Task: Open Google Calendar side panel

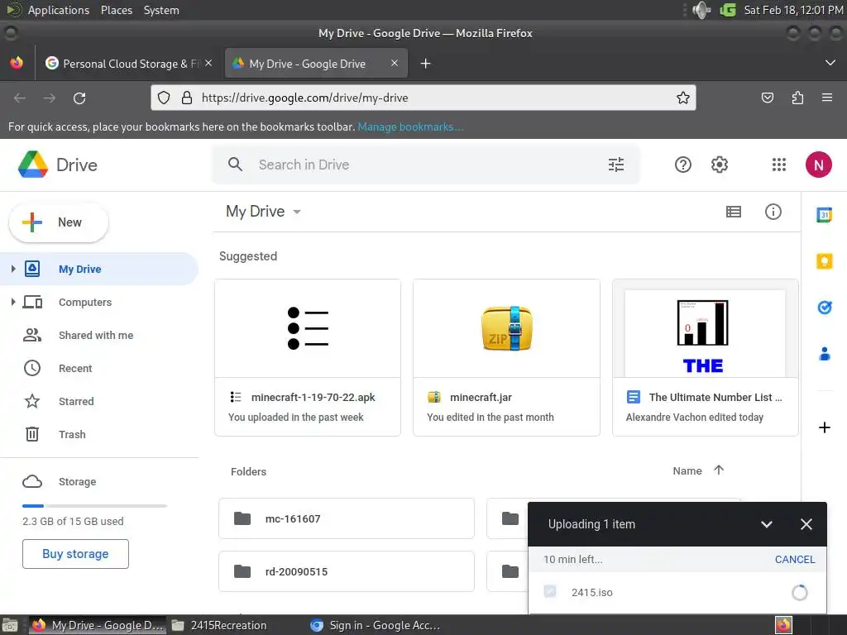Action: tap(825, 215)
